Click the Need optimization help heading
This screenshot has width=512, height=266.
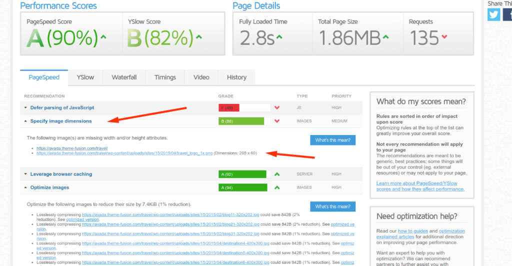click(416, 216)
